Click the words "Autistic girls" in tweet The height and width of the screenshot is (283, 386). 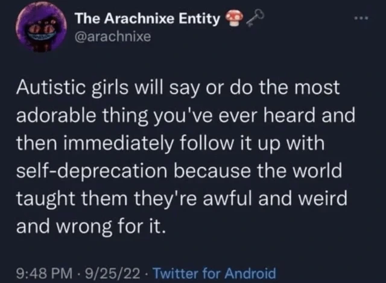coord(72,88)
